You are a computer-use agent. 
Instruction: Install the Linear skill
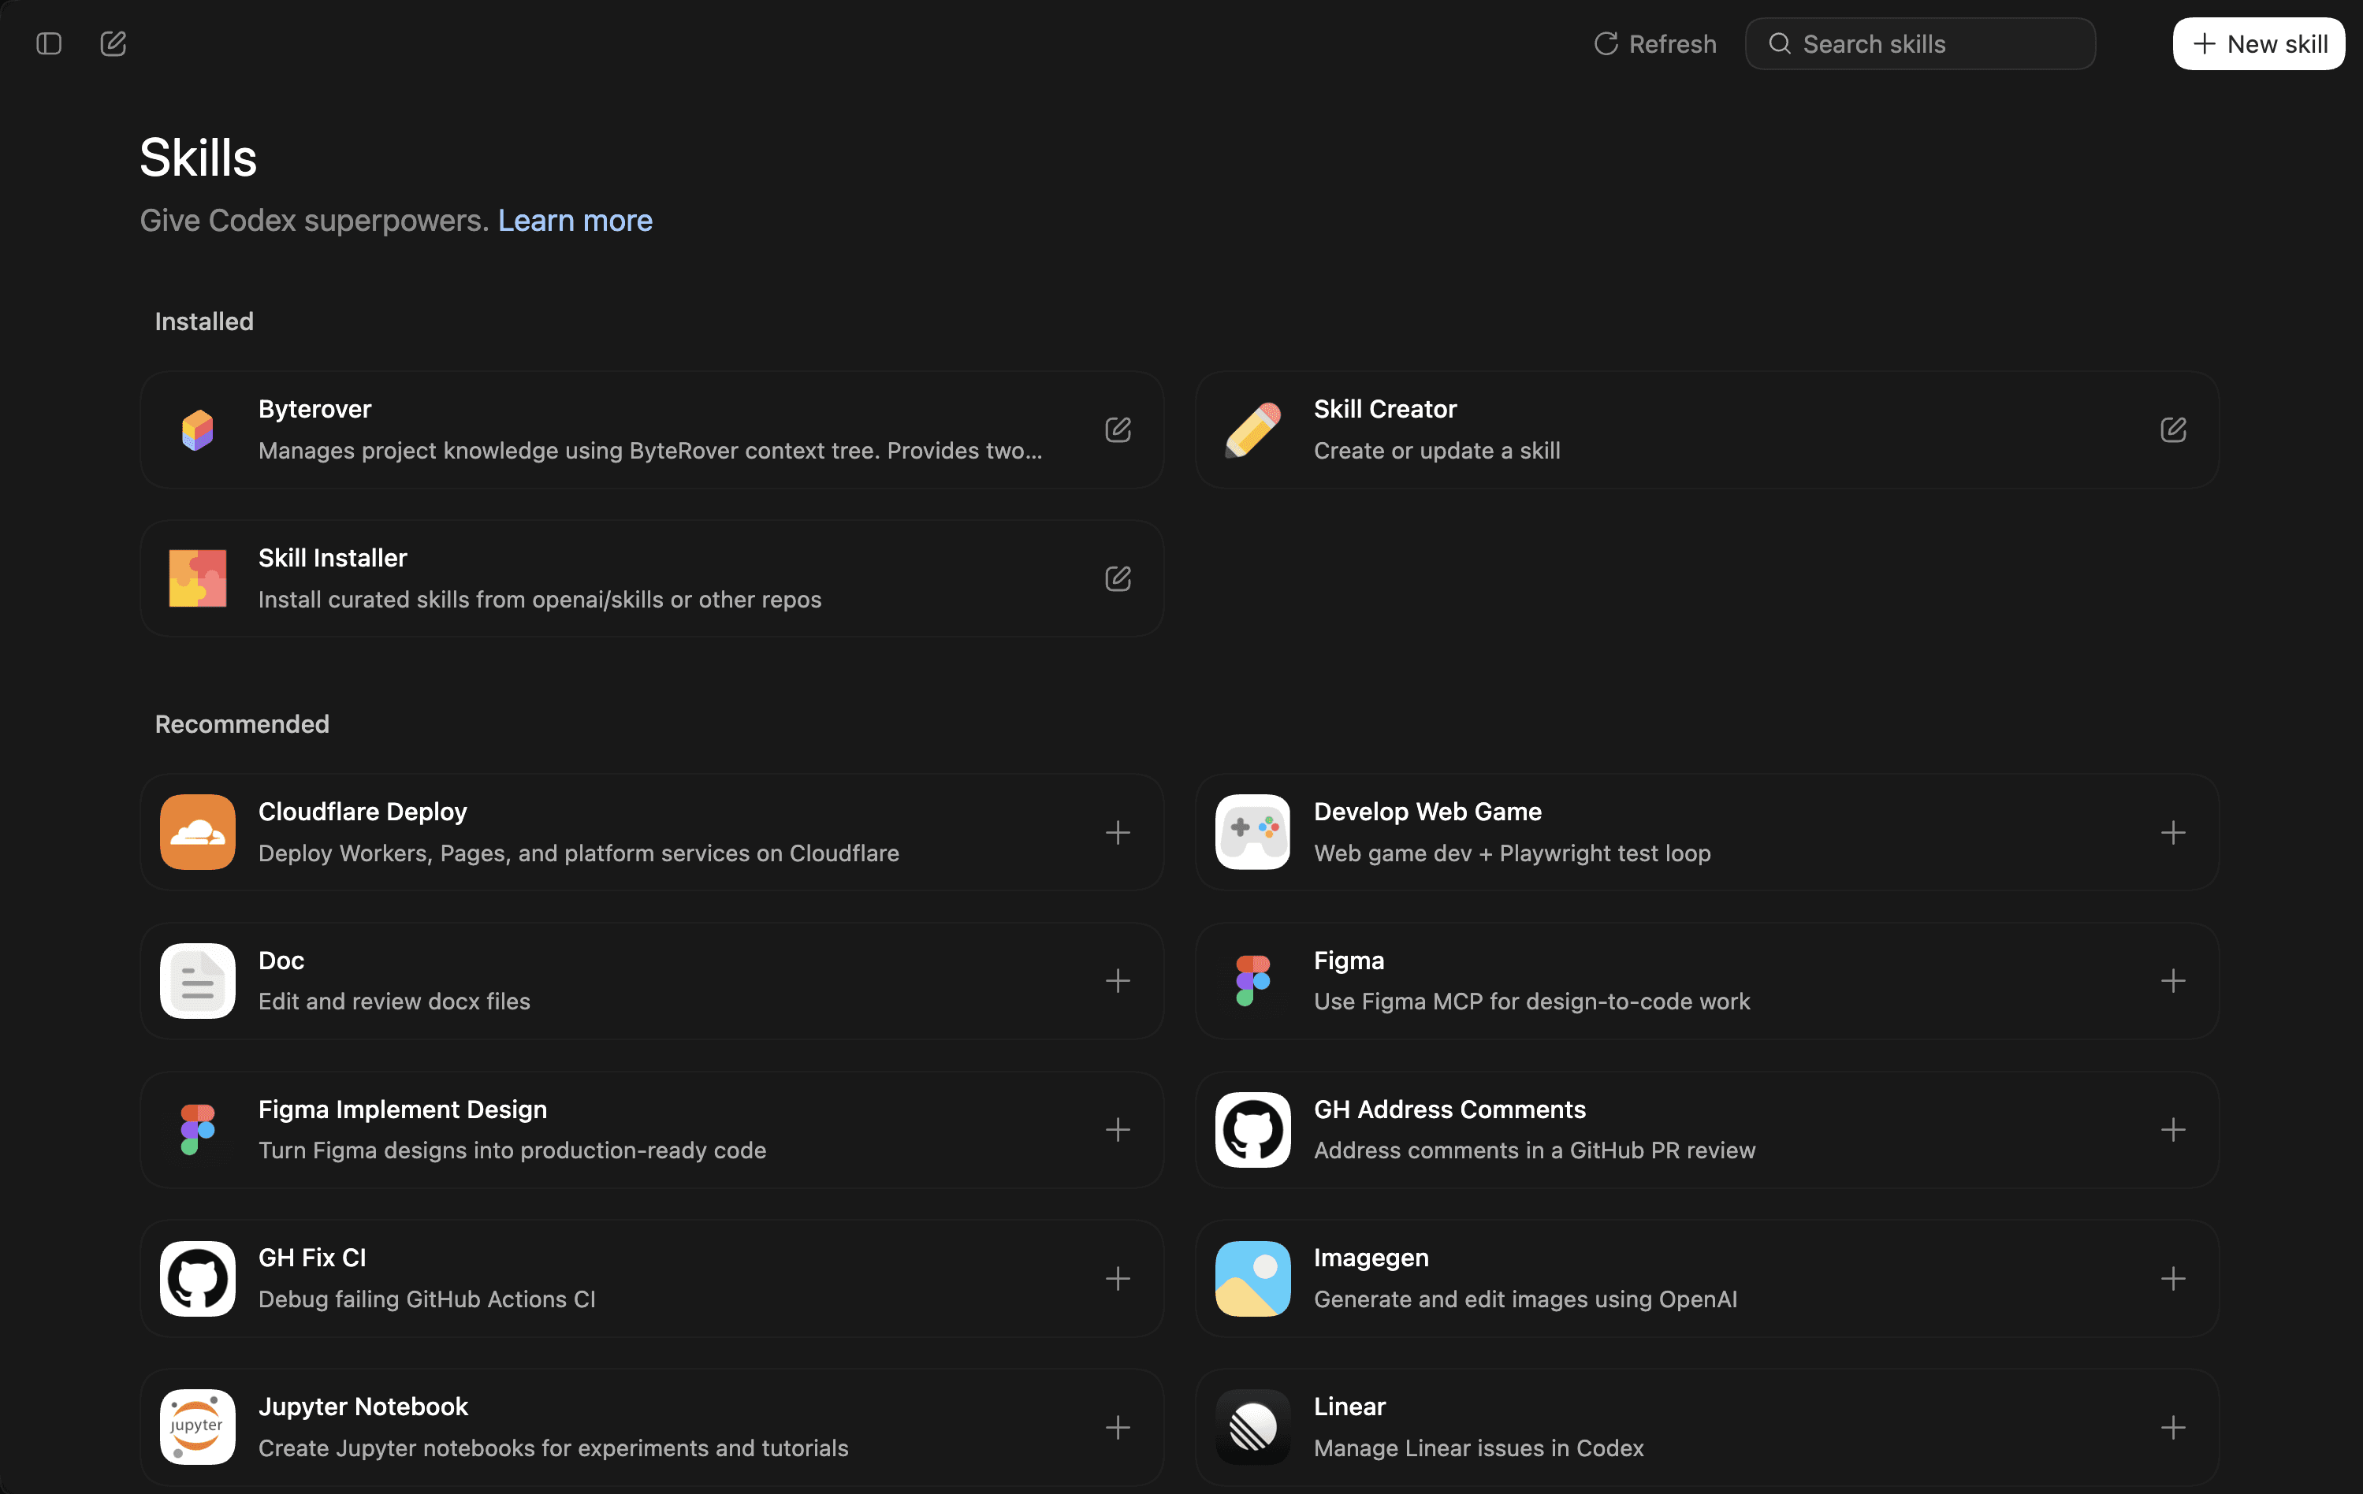(x=2172, y=1427)
